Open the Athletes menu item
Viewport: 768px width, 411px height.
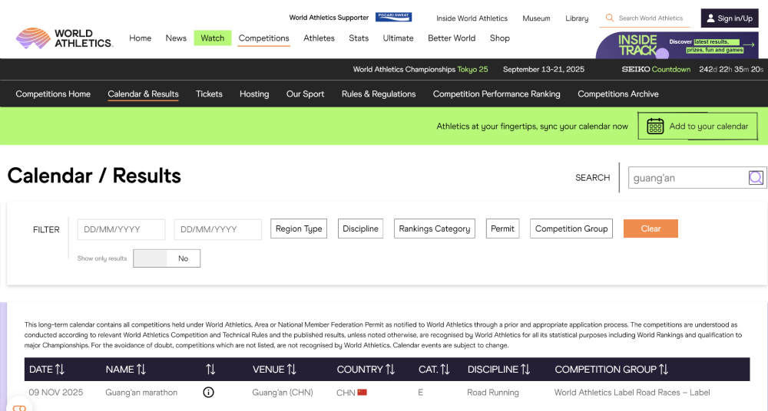(319, 38)
